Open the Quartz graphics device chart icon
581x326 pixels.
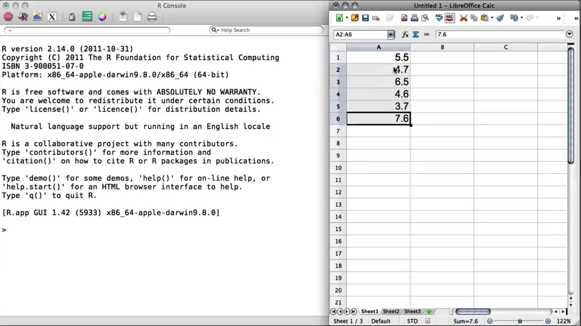pyautogui.click(x=37, y=17)
